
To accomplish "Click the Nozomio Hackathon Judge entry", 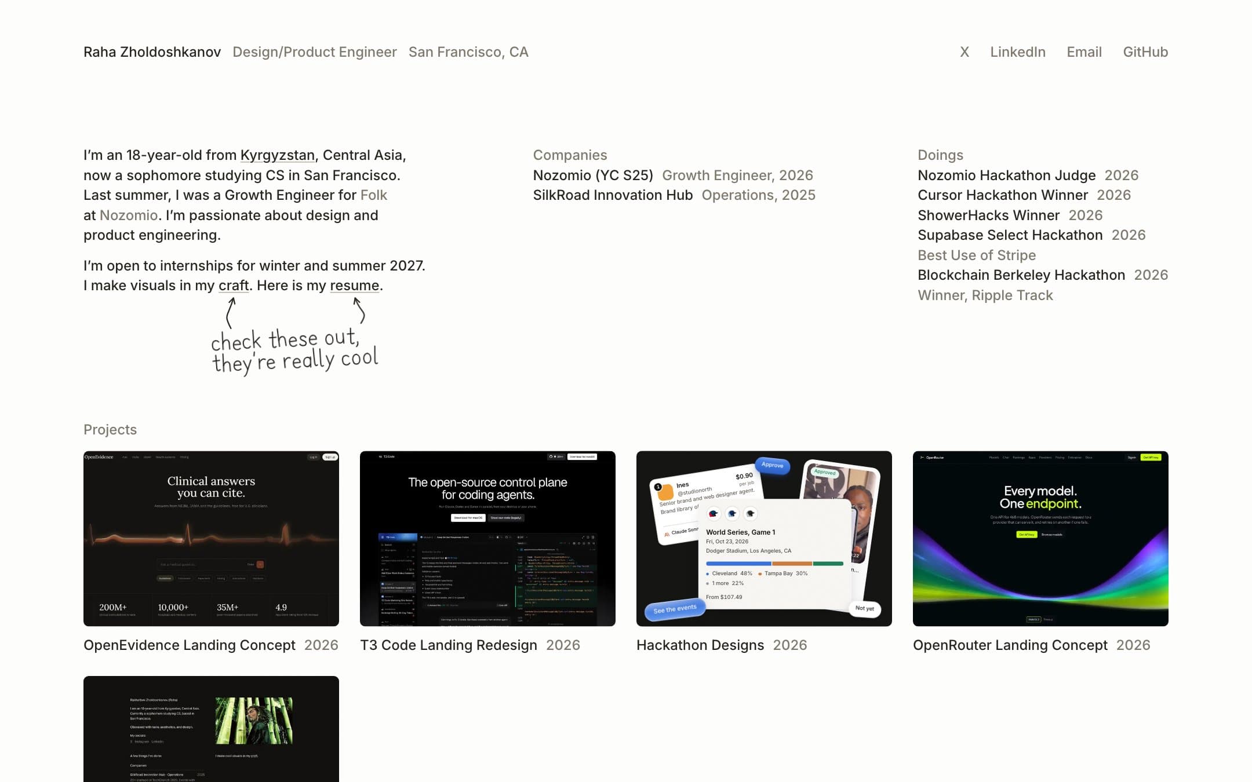I will [1007, 176].
